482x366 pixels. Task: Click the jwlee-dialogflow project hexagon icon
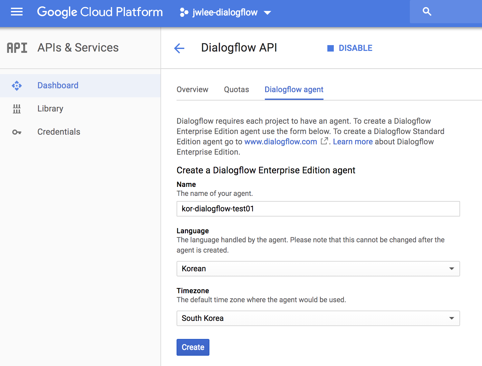184,13
